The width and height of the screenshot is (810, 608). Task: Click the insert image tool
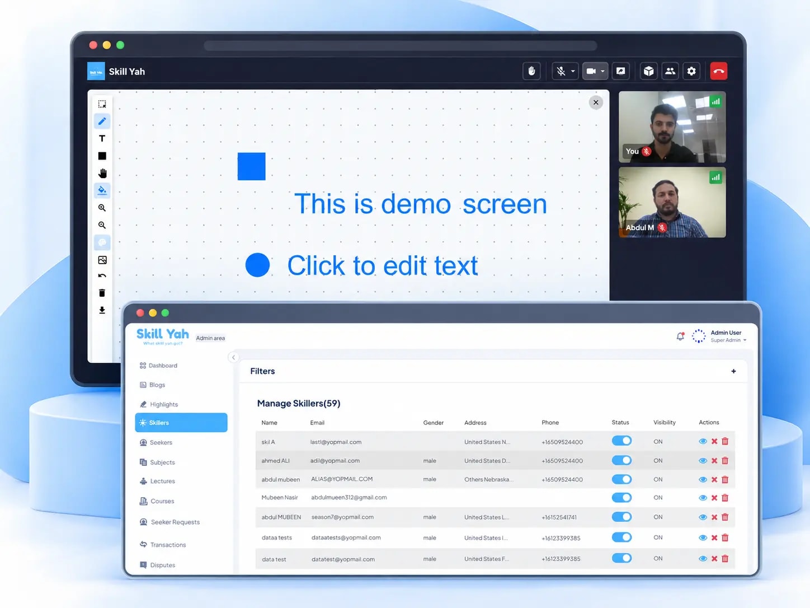[102, 260]
